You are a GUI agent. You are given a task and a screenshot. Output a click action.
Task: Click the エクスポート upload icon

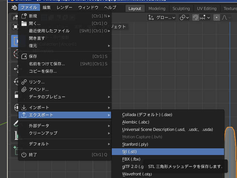click(24, 115)
